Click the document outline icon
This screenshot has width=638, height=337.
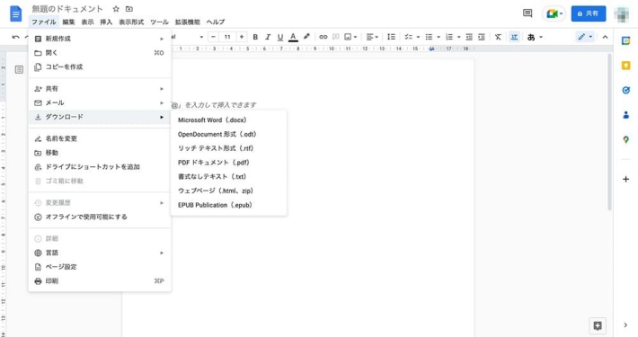19,69
